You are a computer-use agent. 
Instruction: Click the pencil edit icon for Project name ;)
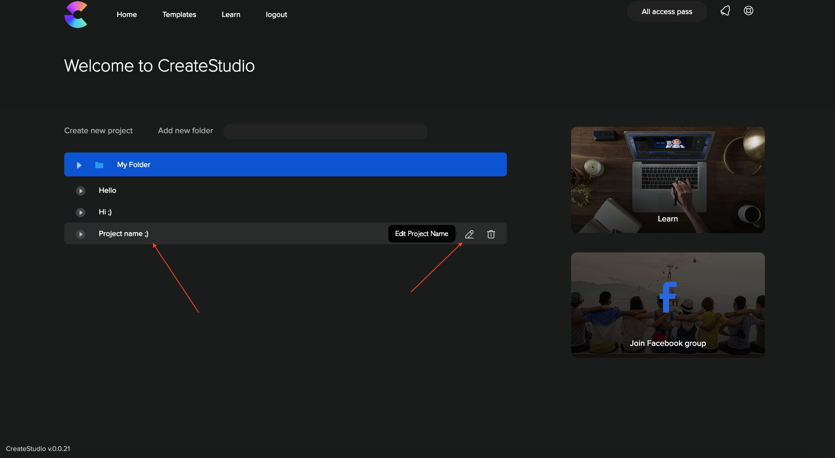[x=469, y=234]
